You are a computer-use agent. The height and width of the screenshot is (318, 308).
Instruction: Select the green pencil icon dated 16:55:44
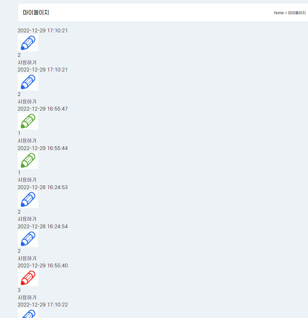[x=28, y=160]
